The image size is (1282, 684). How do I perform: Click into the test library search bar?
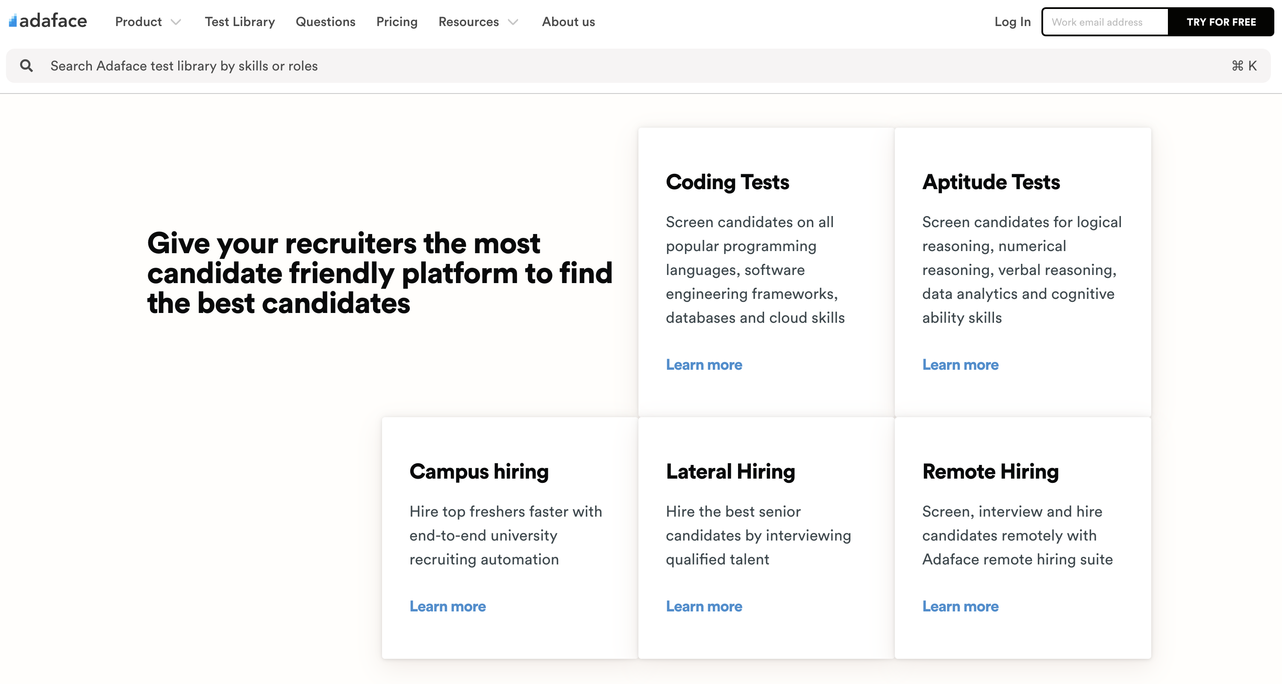[597, 66]
